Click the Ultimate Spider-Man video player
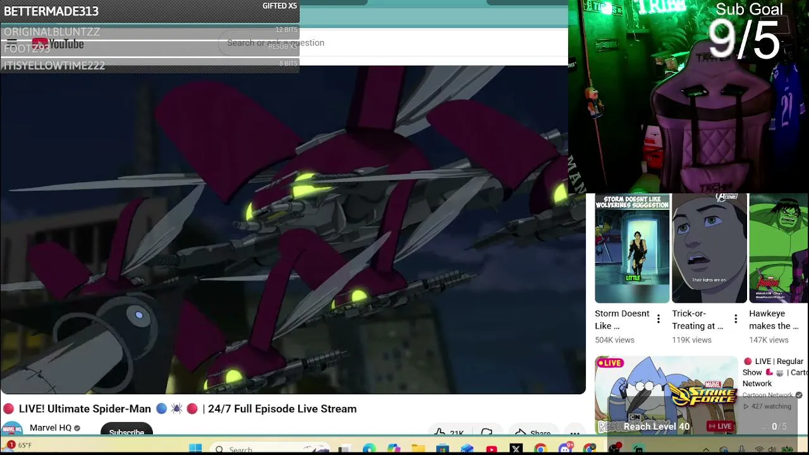Screen dimensions: 809x455 tap(293, 229)
